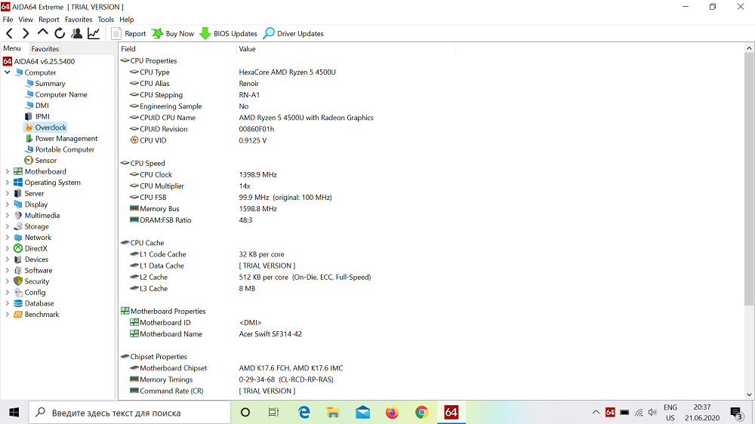The image size is (755, 424).
Task: Expand the Motherboard tree node
Action: (8, 171)
